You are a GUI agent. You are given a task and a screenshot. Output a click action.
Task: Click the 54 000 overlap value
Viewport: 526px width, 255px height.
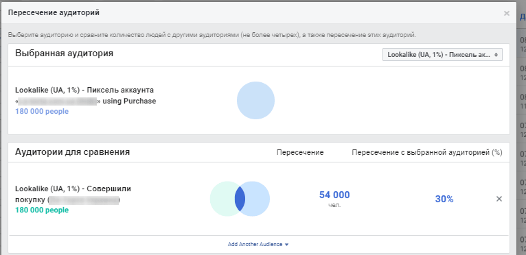point(334,195)
